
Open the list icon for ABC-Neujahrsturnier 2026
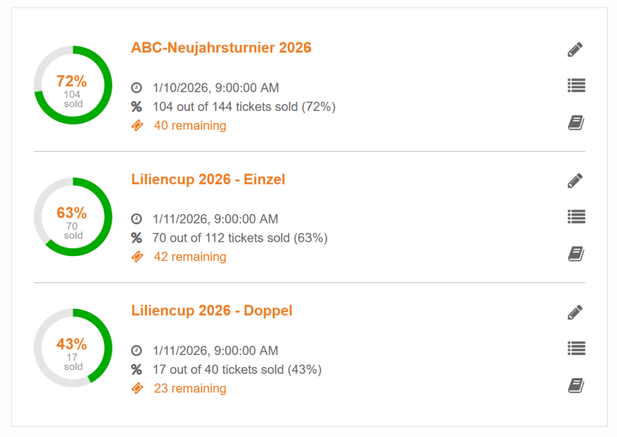click(576, 86)
